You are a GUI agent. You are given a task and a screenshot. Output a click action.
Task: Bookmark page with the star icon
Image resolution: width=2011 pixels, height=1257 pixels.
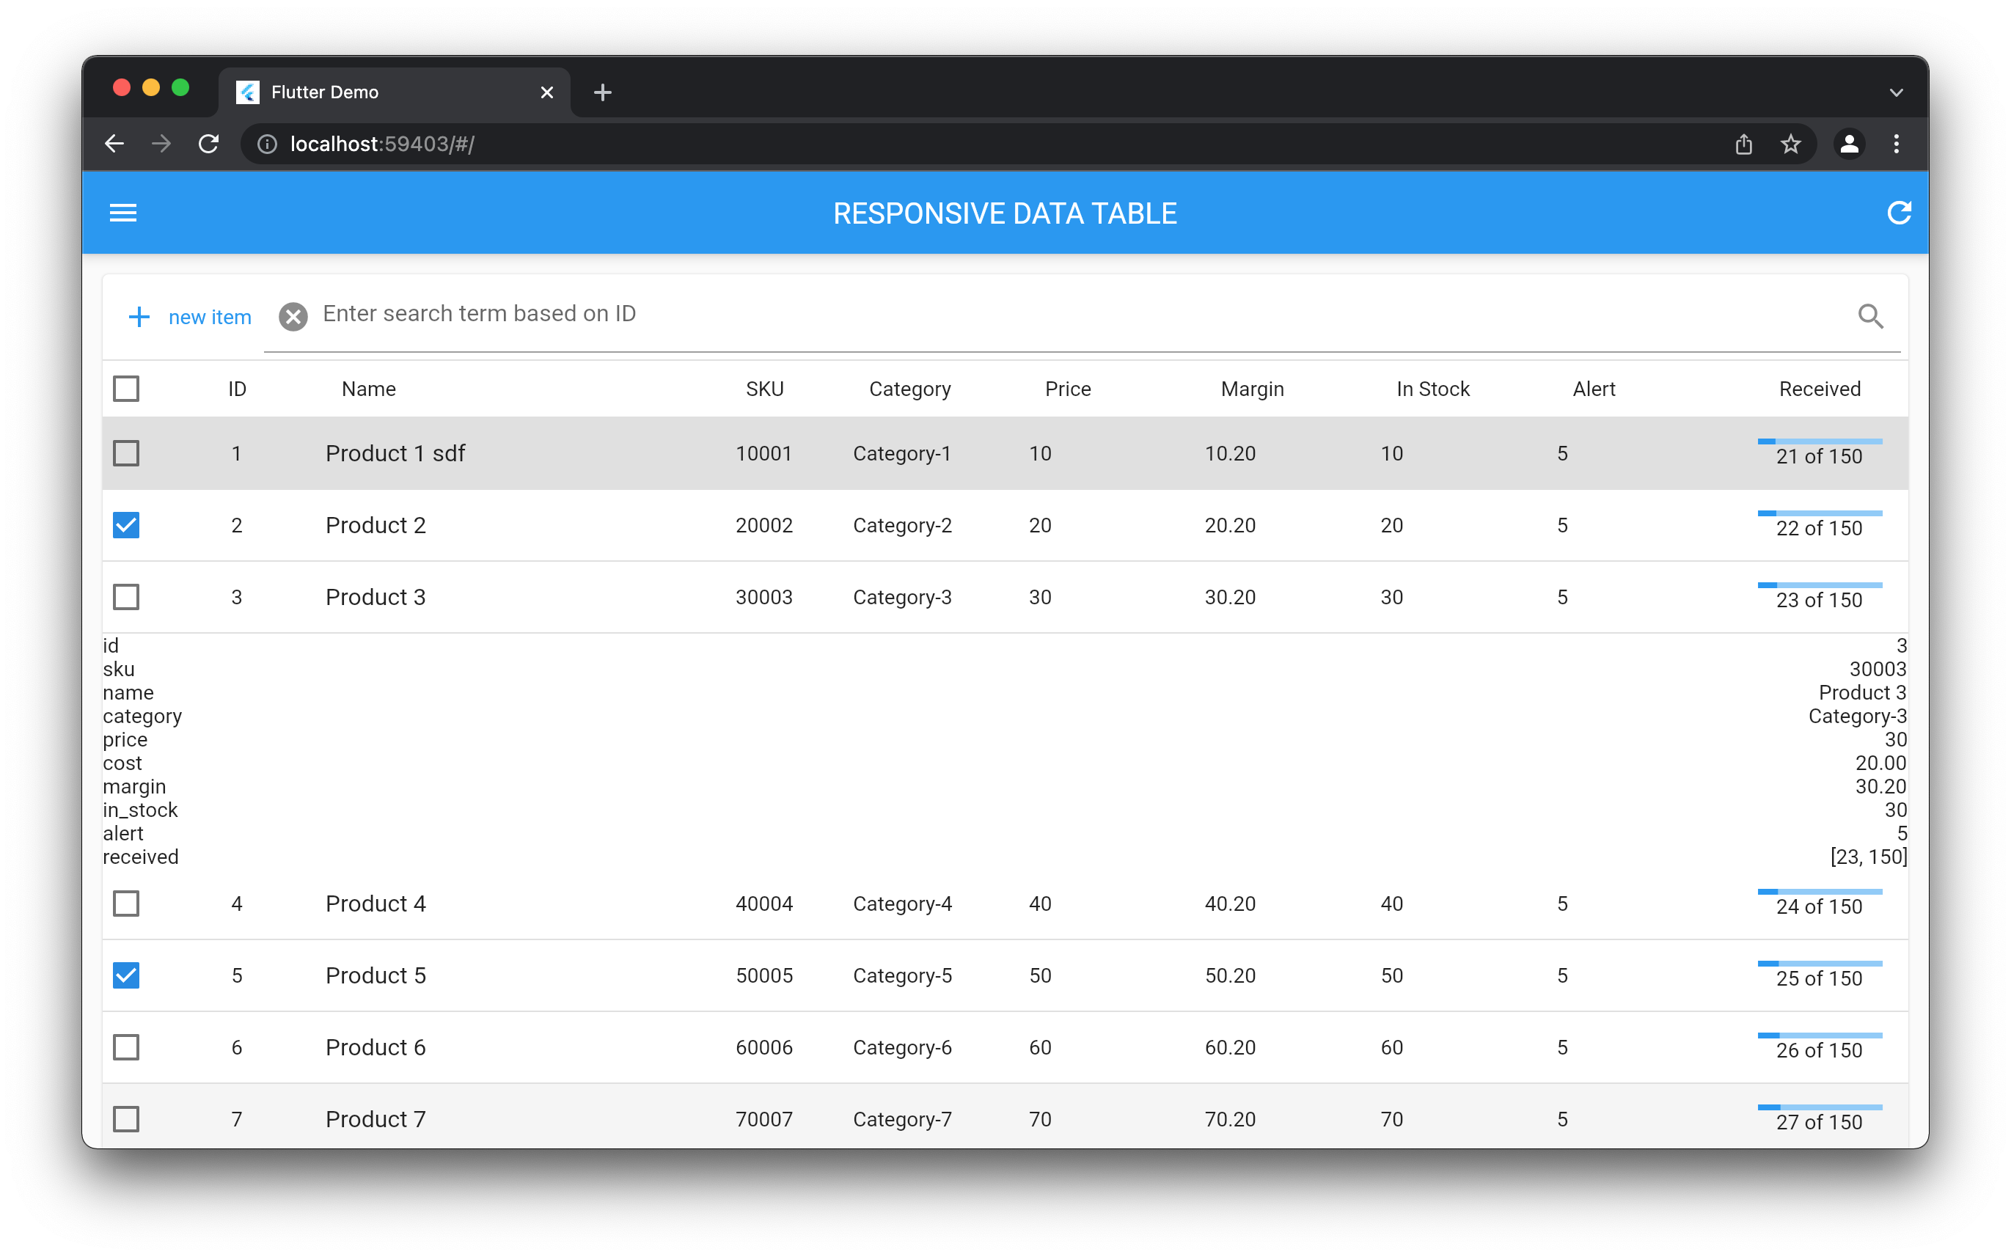[1791, 144]
